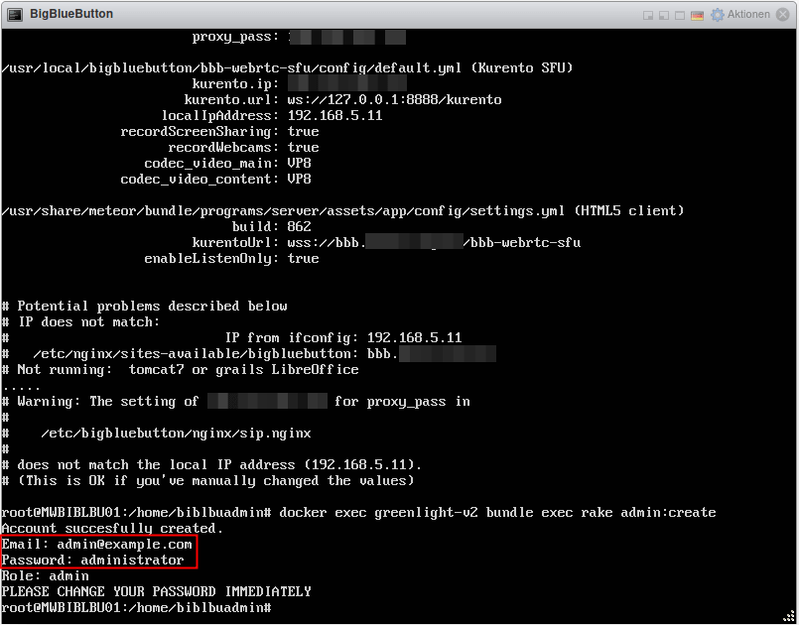This screenshot has height=625, width=799.
Task: Click the BigBlueButton window title text
Action: 71,14
